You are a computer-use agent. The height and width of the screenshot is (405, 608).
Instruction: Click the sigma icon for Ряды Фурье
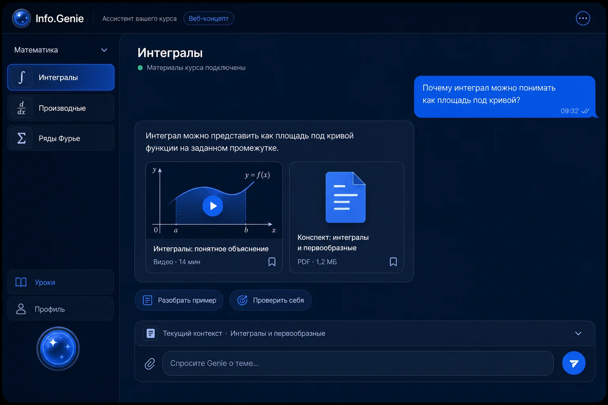pyautogui.click(x=21, y=138)
